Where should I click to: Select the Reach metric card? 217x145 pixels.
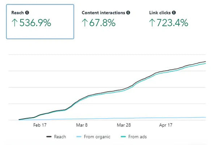[x=40, y=21]
